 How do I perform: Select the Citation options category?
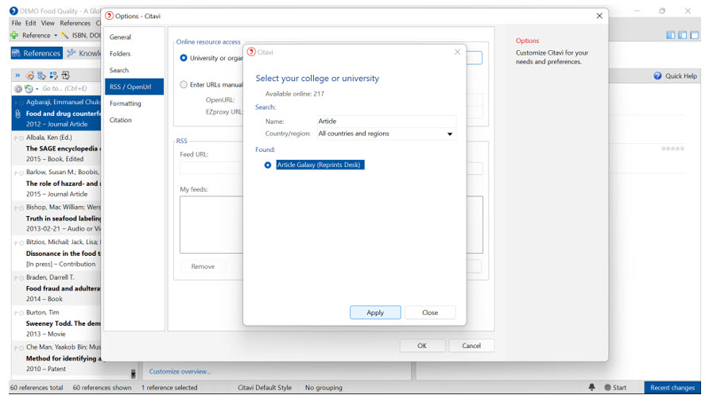[x=134, y=120]
